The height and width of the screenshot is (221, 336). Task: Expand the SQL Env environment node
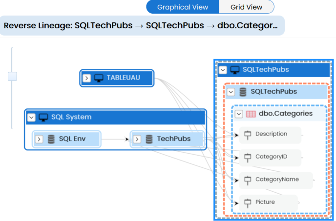click(39, 140)
